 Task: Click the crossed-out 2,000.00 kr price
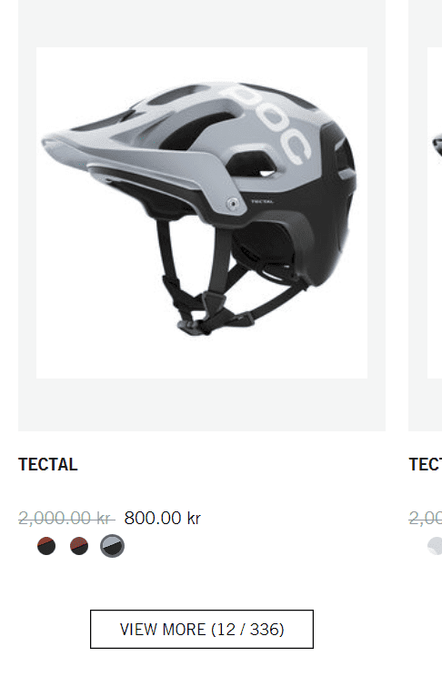pyautogui.click(x=66, y=518)
